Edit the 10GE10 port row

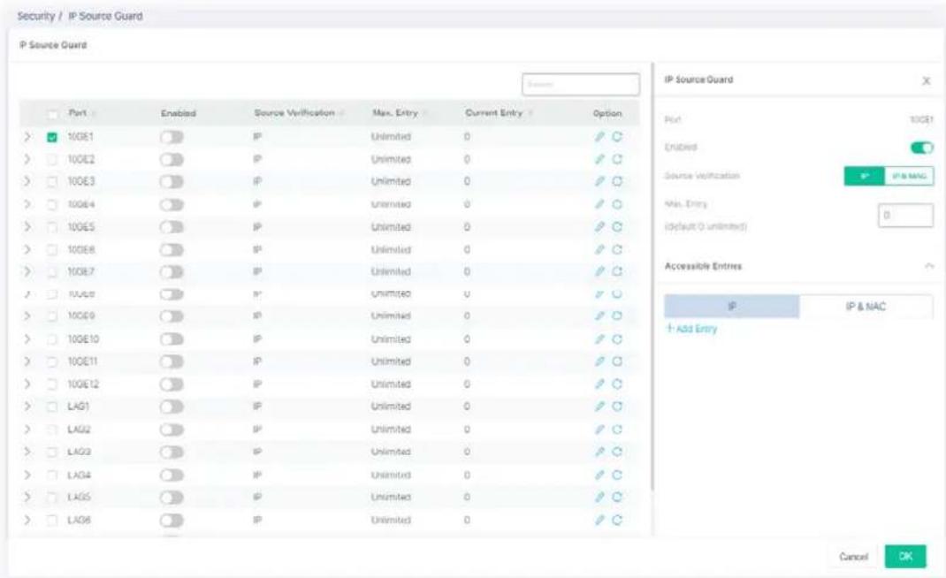point(599,339)
